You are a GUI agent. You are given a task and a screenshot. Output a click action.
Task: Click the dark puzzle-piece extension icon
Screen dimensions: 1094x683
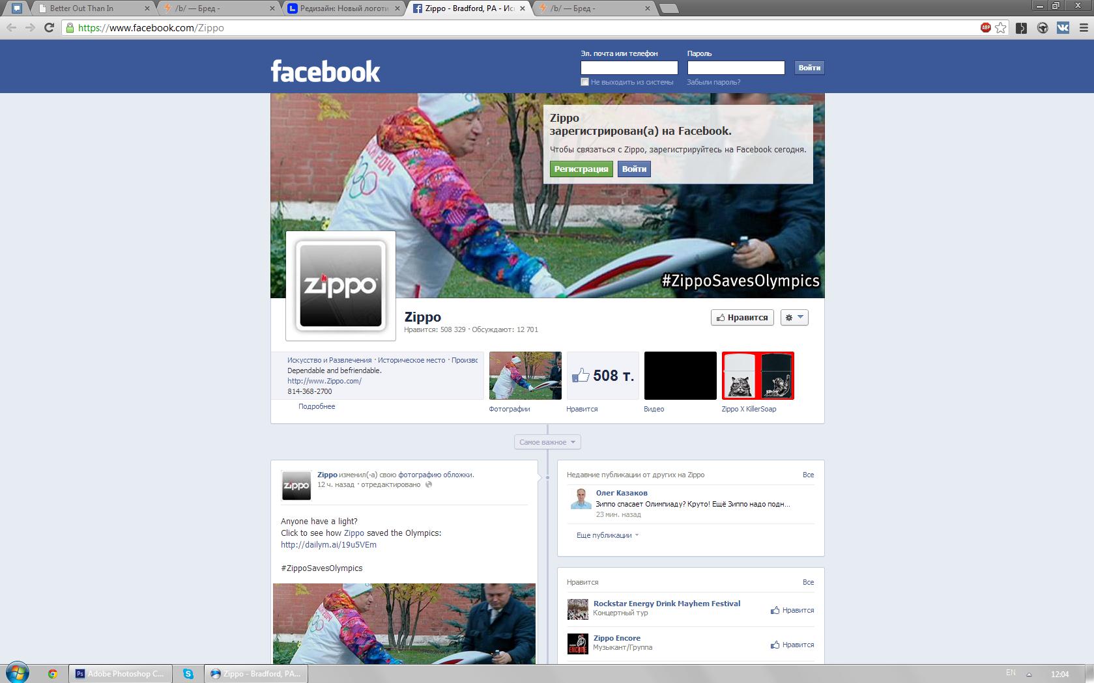pos(1022,27)
